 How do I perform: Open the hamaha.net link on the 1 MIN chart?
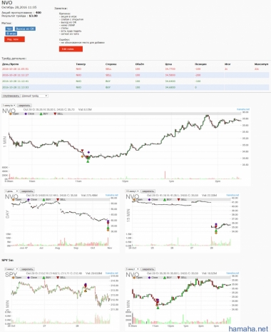click(x=243, y=109)
